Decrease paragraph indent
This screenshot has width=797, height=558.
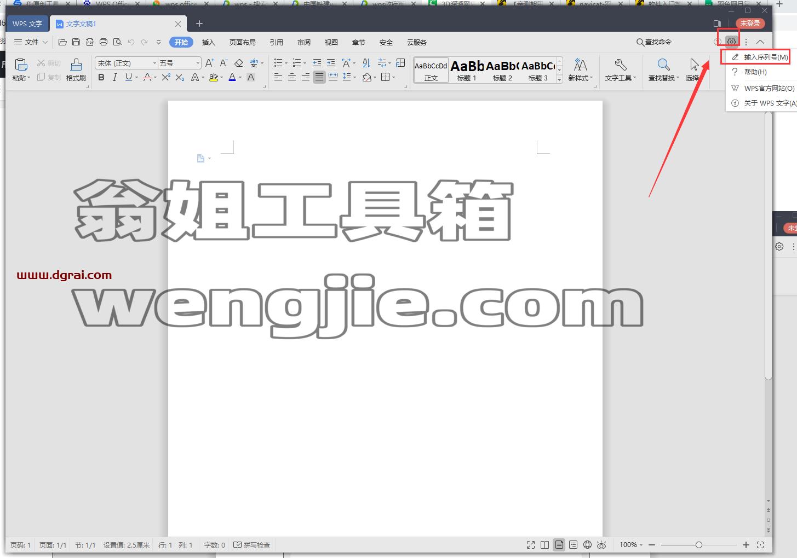click(317, 63)
